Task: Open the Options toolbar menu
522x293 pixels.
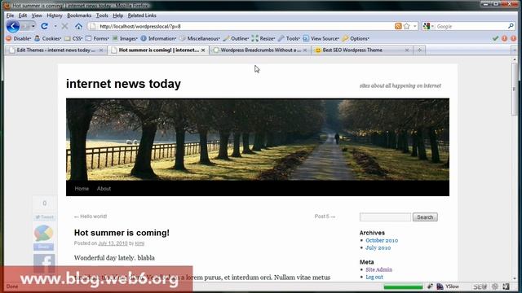Action: click(356, 38)
